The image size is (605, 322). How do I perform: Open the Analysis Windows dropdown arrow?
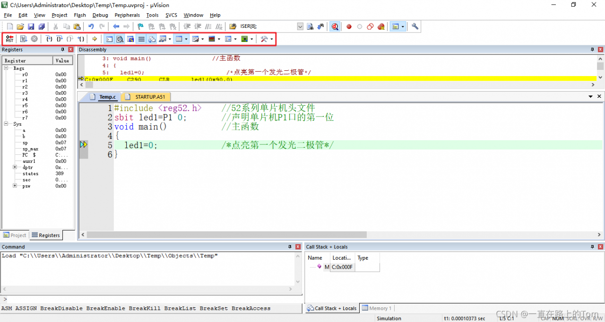coord(219,39)
